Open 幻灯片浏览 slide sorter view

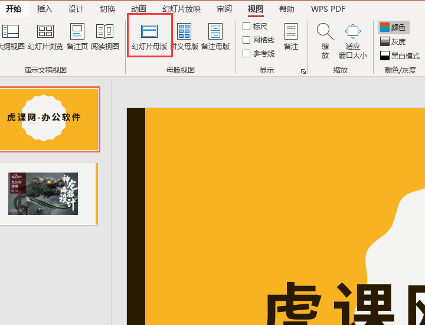point(45,36)
